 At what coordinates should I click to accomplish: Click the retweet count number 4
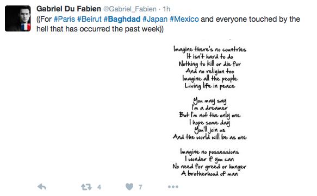click(x=99, y=187)
